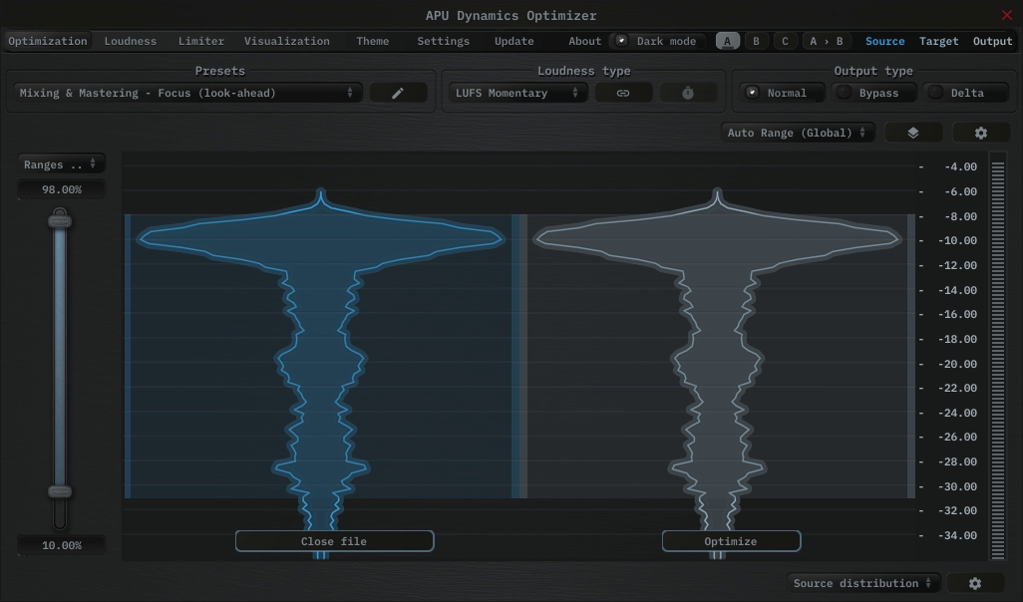Open the Visualization tab
The height and width of the screenshot is (602, 1023).
point(286,41)
